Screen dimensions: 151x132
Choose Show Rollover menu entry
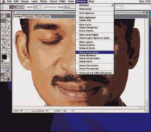click(95, 55)
